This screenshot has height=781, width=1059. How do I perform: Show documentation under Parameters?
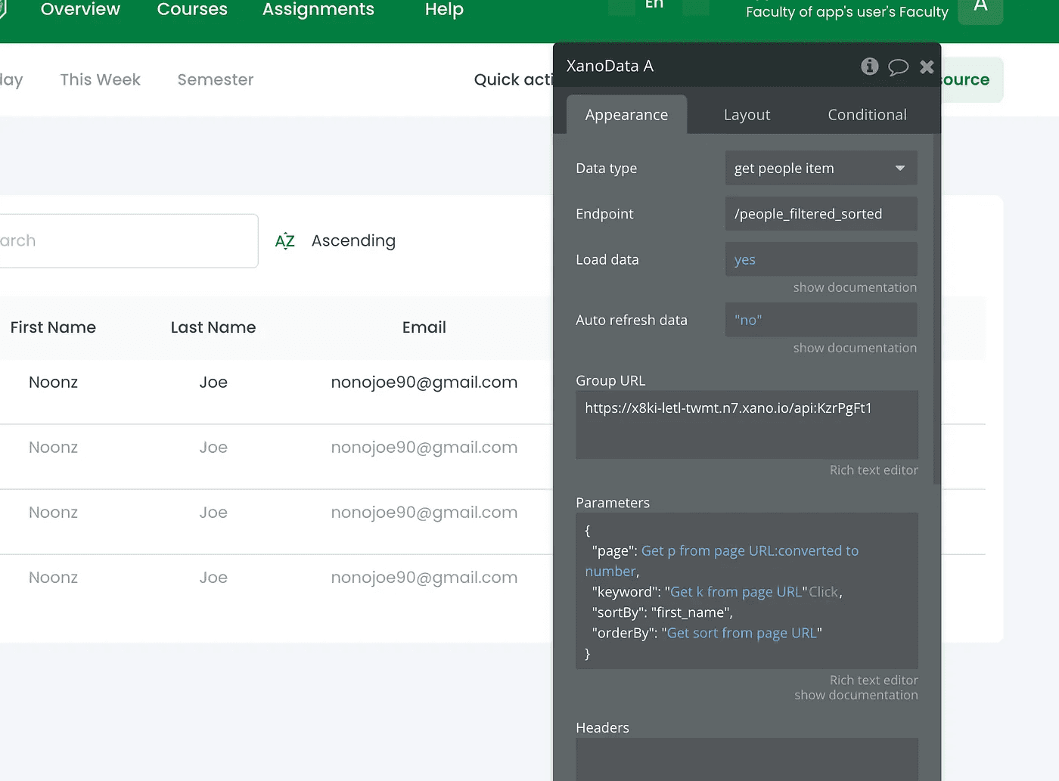point(856,695)
